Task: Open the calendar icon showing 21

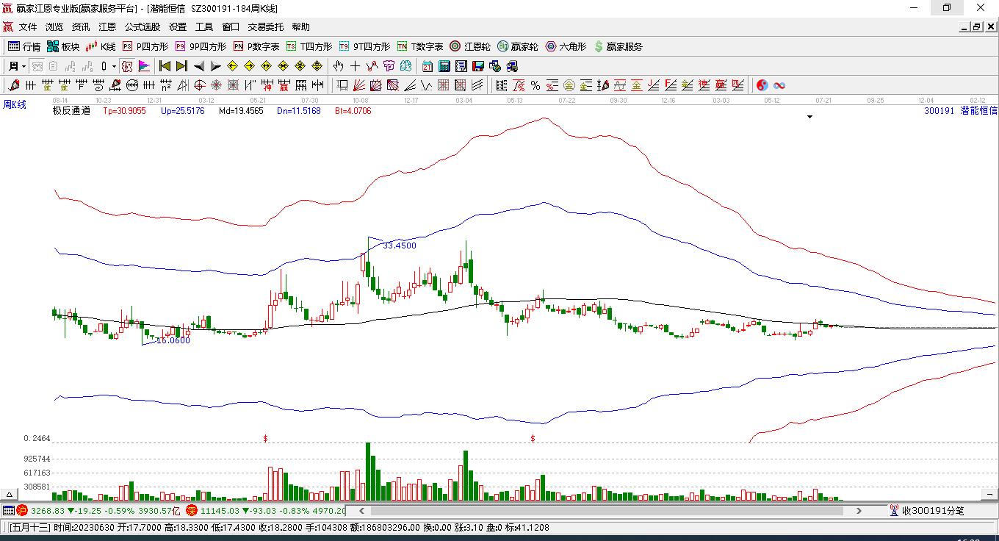Action: tap(428, 66)
